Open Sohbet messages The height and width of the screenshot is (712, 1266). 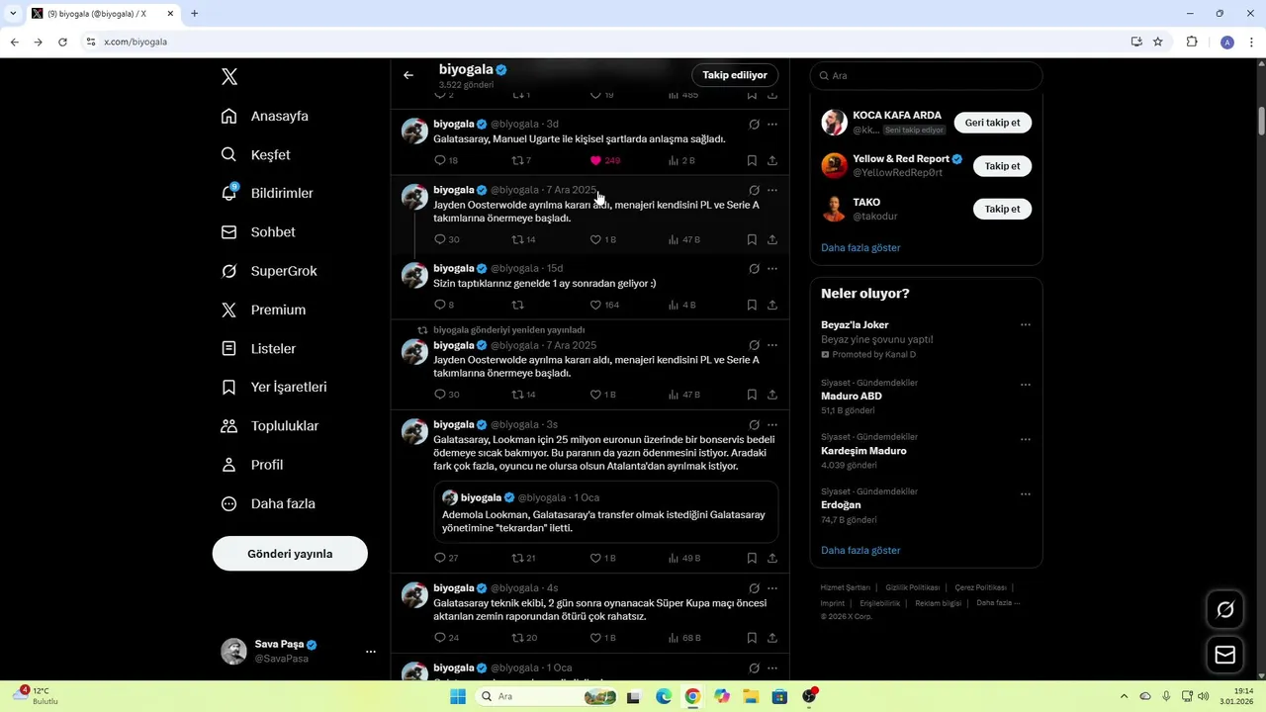coord(258,231)
